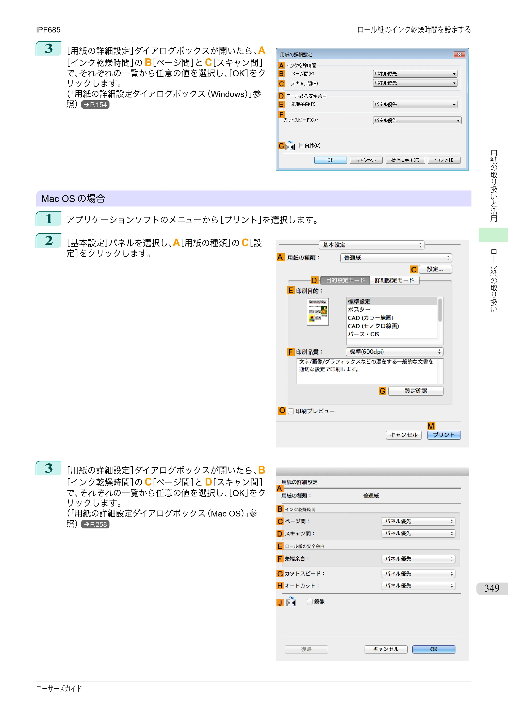Follow the P.154 page reference link
The width and height of the screenshot is (508, 718).
[95, 105]
